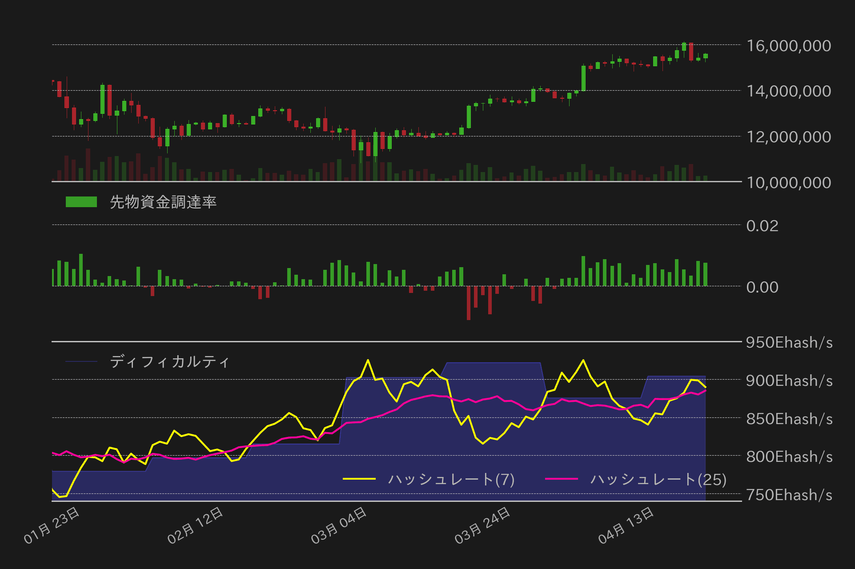This screenshot has width=855, height=569.
Task: Toggle the ディフィカルティ legend label
Action: tap(169, 361)
